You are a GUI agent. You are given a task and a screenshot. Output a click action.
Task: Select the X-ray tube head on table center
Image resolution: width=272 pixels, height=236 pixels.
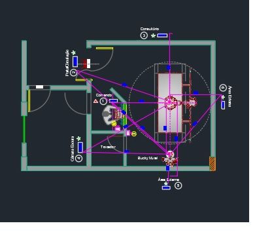tap(170, 102)
